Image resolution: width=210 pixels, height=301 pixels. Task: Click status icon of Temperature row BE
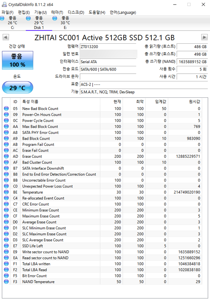(6, 192)
